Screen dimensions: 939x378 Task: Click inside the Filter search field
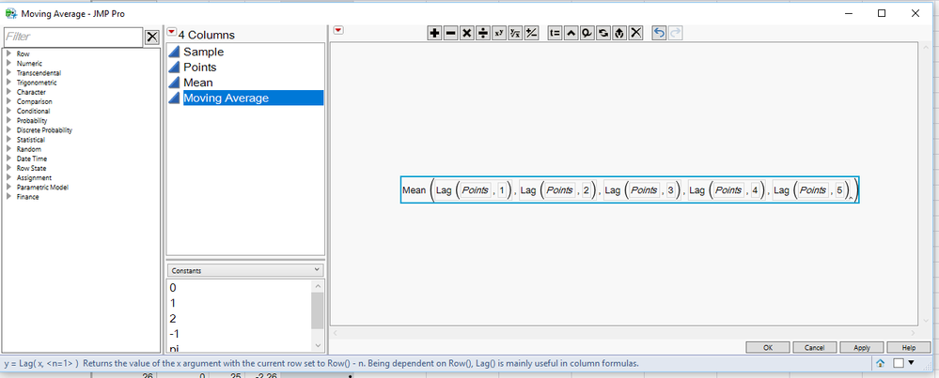tap(73, 37)
